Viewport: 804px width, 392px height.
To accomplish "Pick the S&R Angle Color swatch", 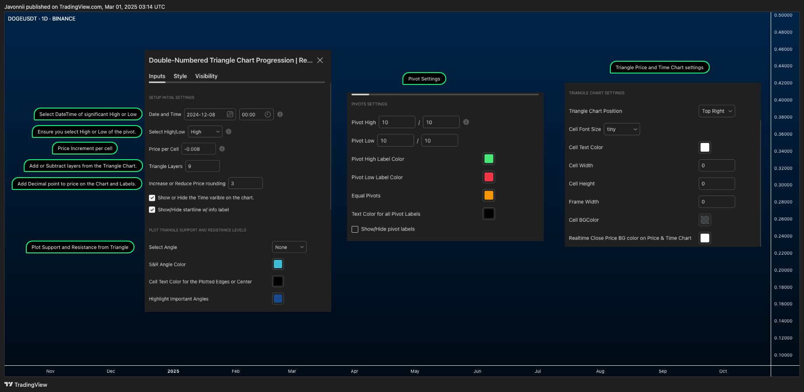I will (278, 264).
